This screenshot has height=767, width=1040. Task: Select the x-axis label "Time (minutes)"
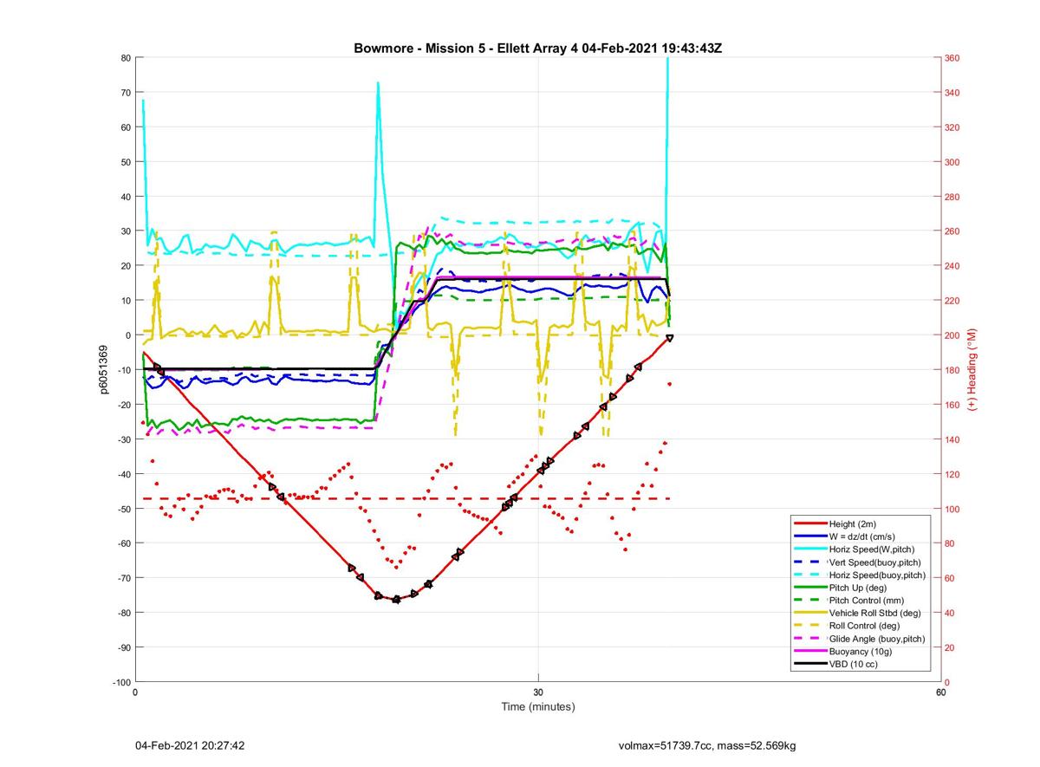(538, 706)
